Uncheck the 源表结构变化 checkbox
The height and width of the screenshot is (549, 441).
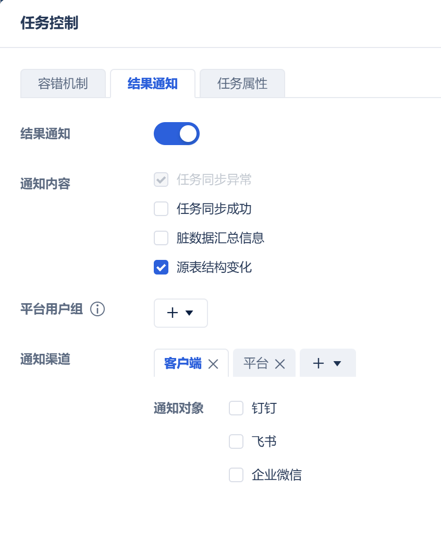pos(161,267)
